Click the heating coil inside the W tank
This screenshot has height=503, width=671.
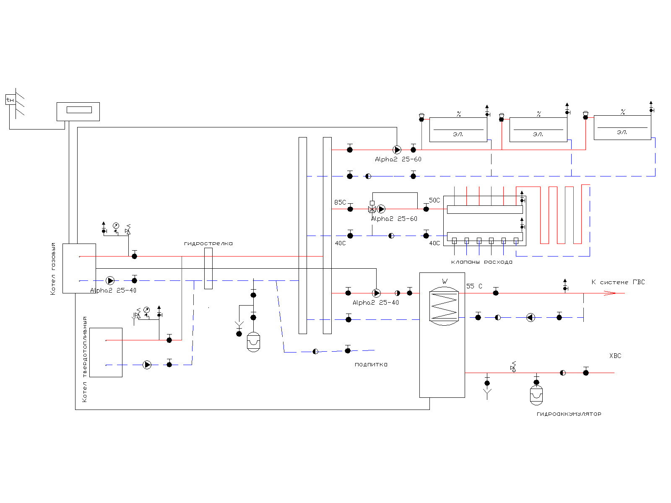(x=444, y=306)
